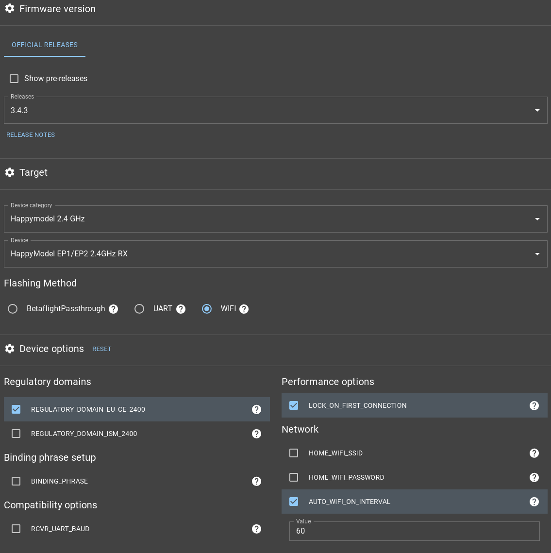Screen dimensions: 551x553
Task: Show help for HOME_WIFI_SSID
Action: point(534,453)
